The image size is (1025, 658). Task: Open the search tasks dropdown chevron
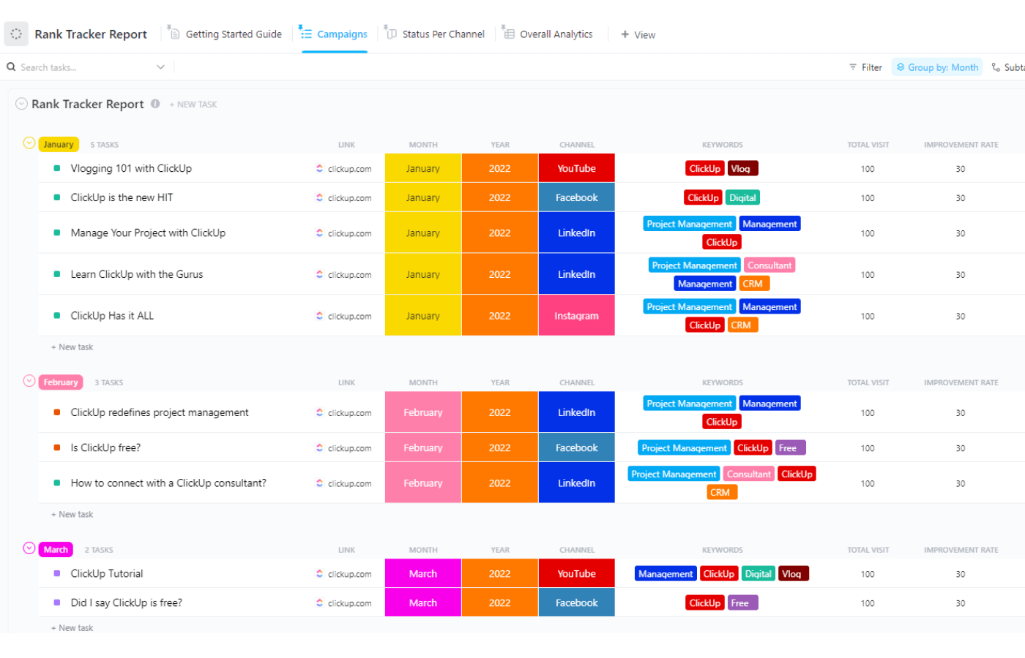[x=160, y=67]
